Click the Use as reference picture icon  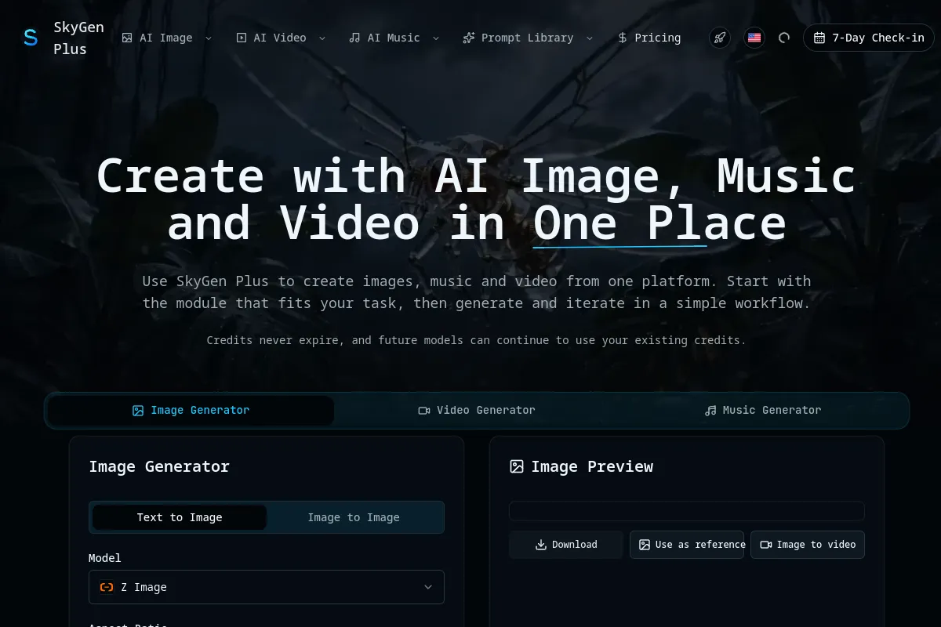(x=645, y=545)
